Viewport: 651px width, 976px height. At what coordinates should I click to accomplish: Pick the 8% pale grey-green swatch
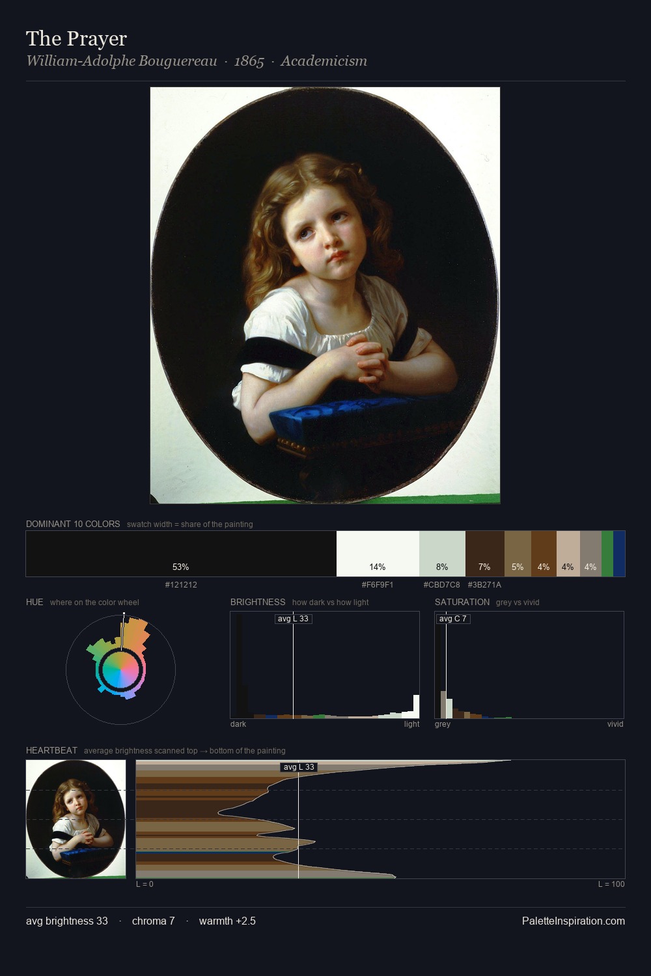coord(442,554)
